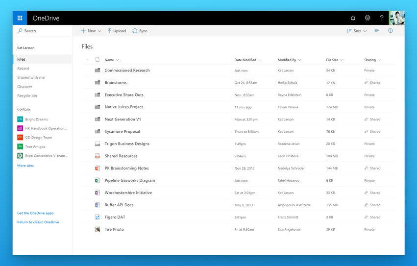Open the OD Design Team site
The image size is (417, 266).
tap(35, 138)
